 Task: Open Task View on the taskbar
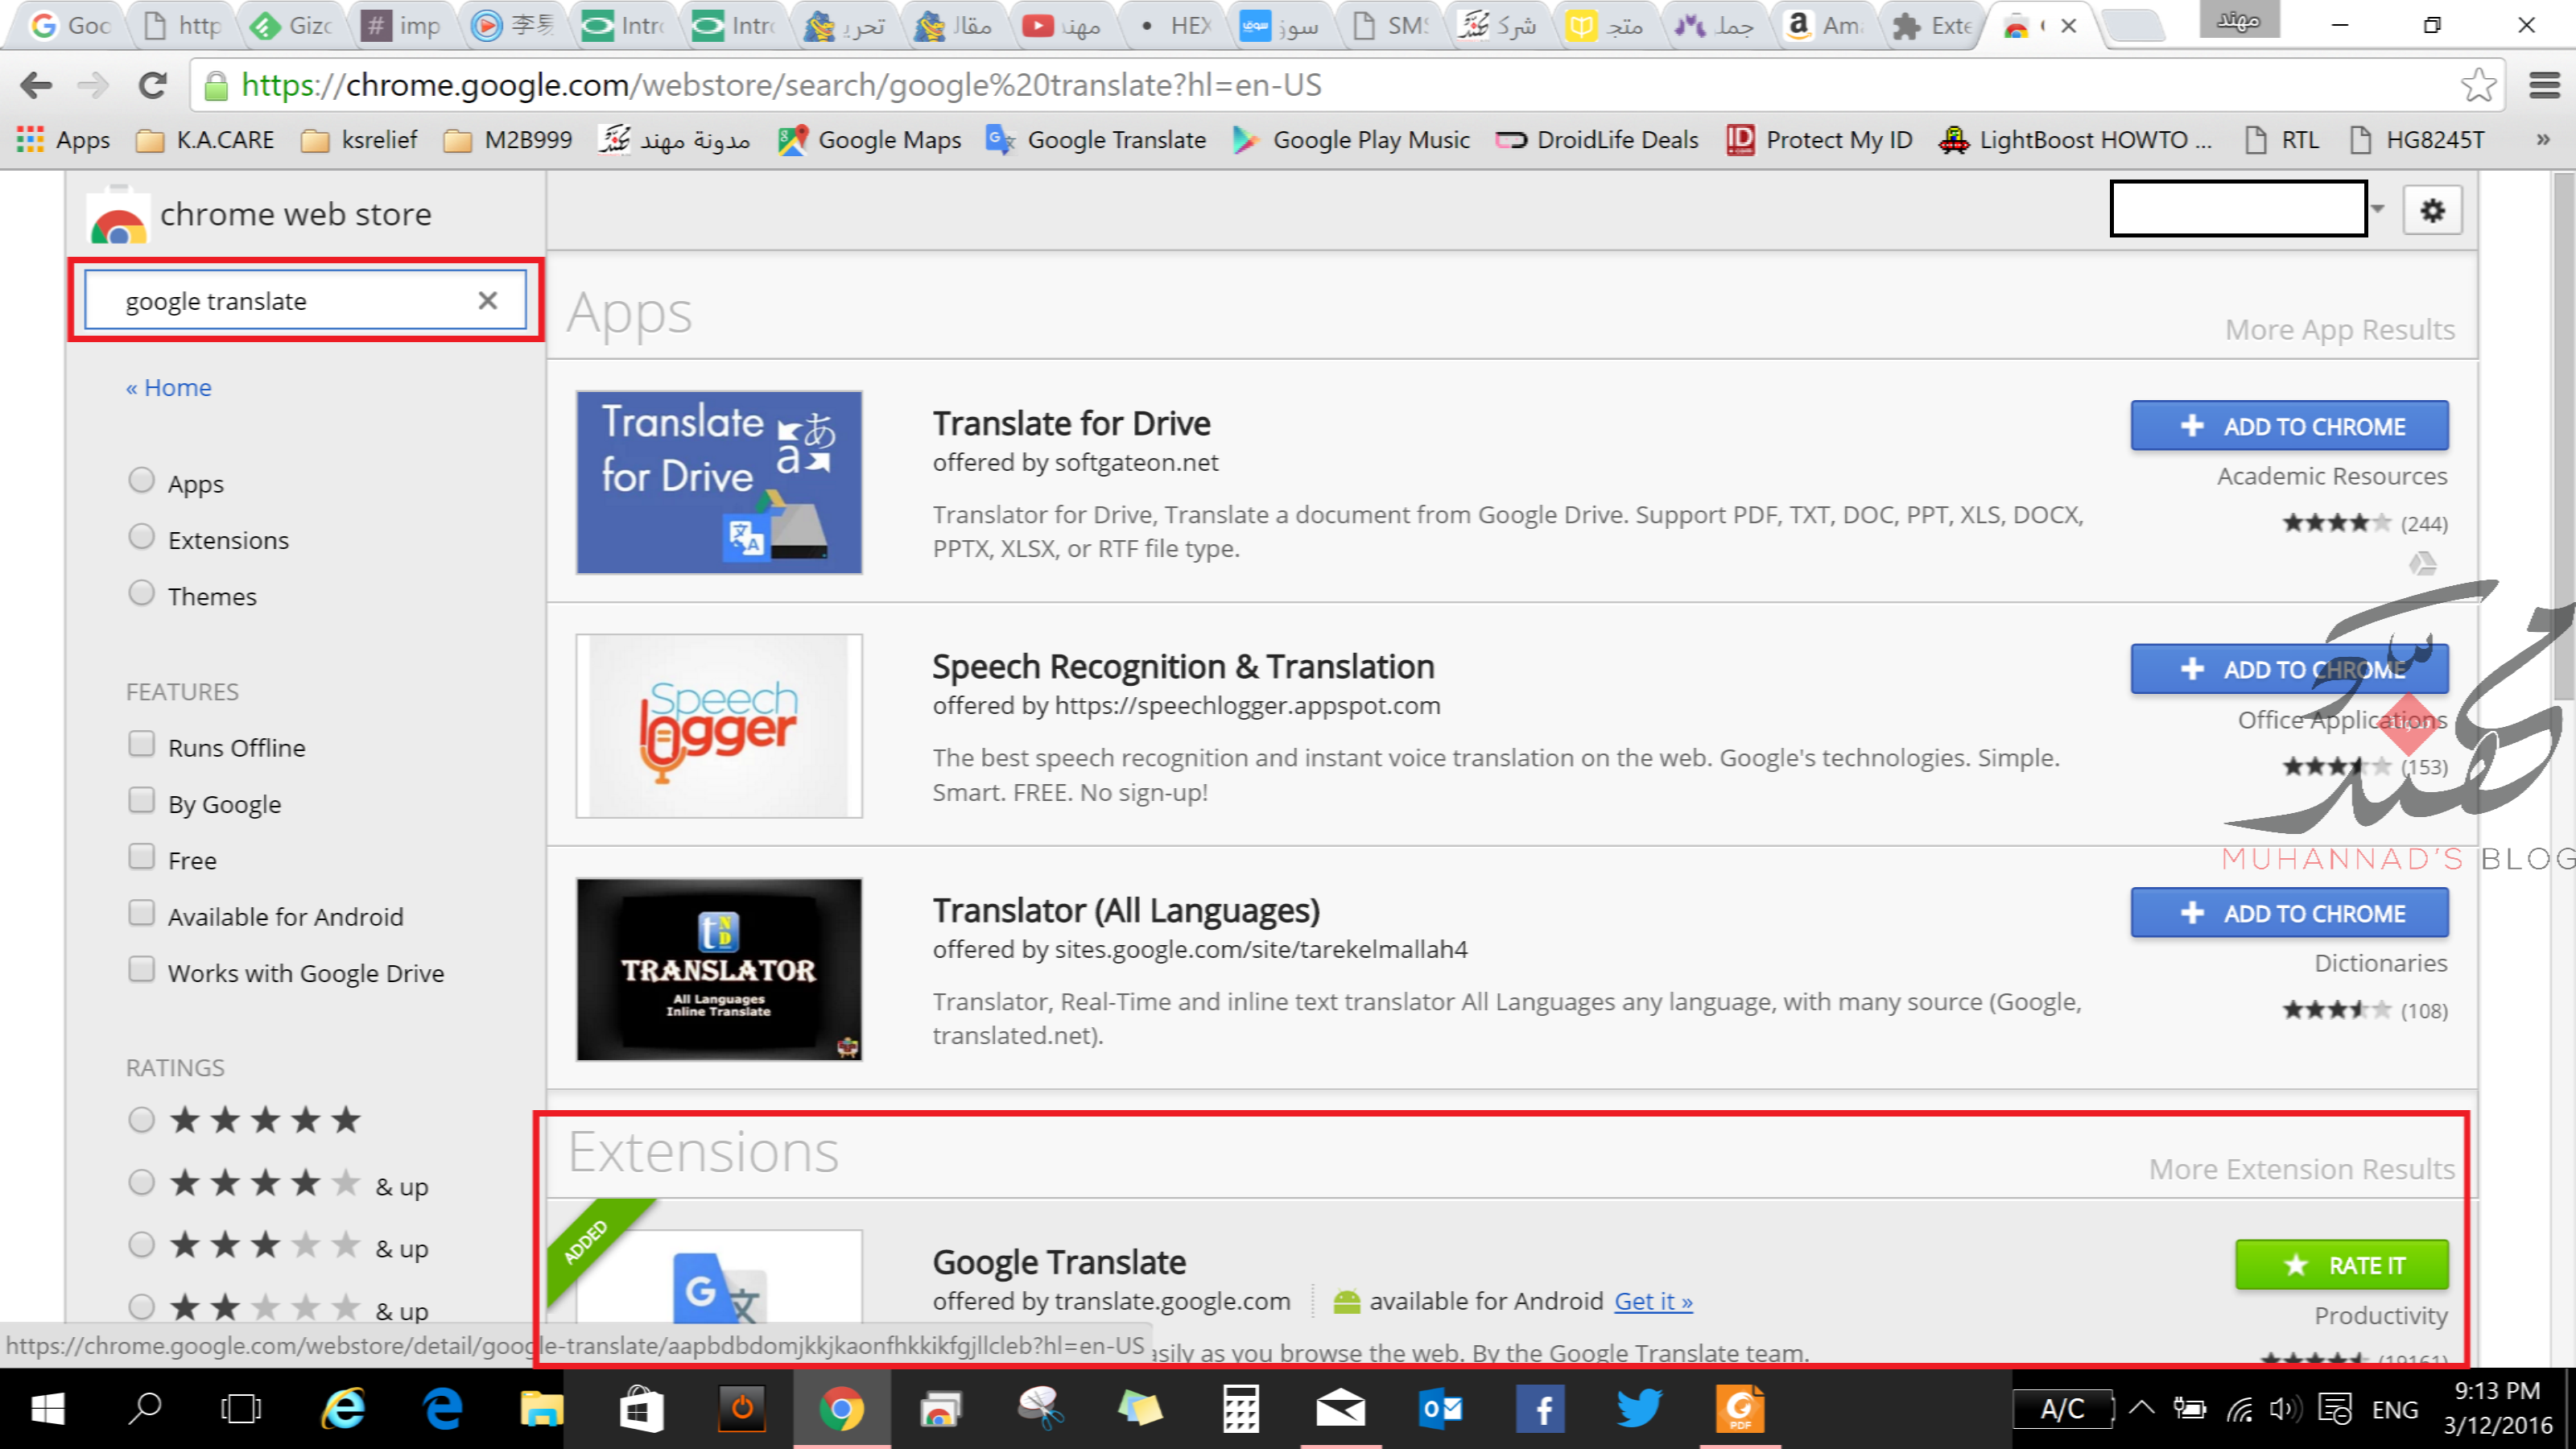click(241, 1409)
